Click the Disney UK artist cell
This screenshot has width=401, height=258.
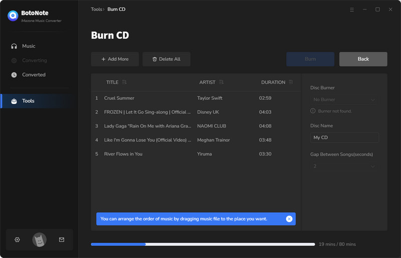[x=208, y=112]
